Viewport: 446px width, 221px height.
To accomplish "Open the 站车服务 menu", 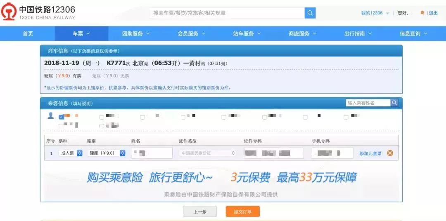I will [247, 33].
